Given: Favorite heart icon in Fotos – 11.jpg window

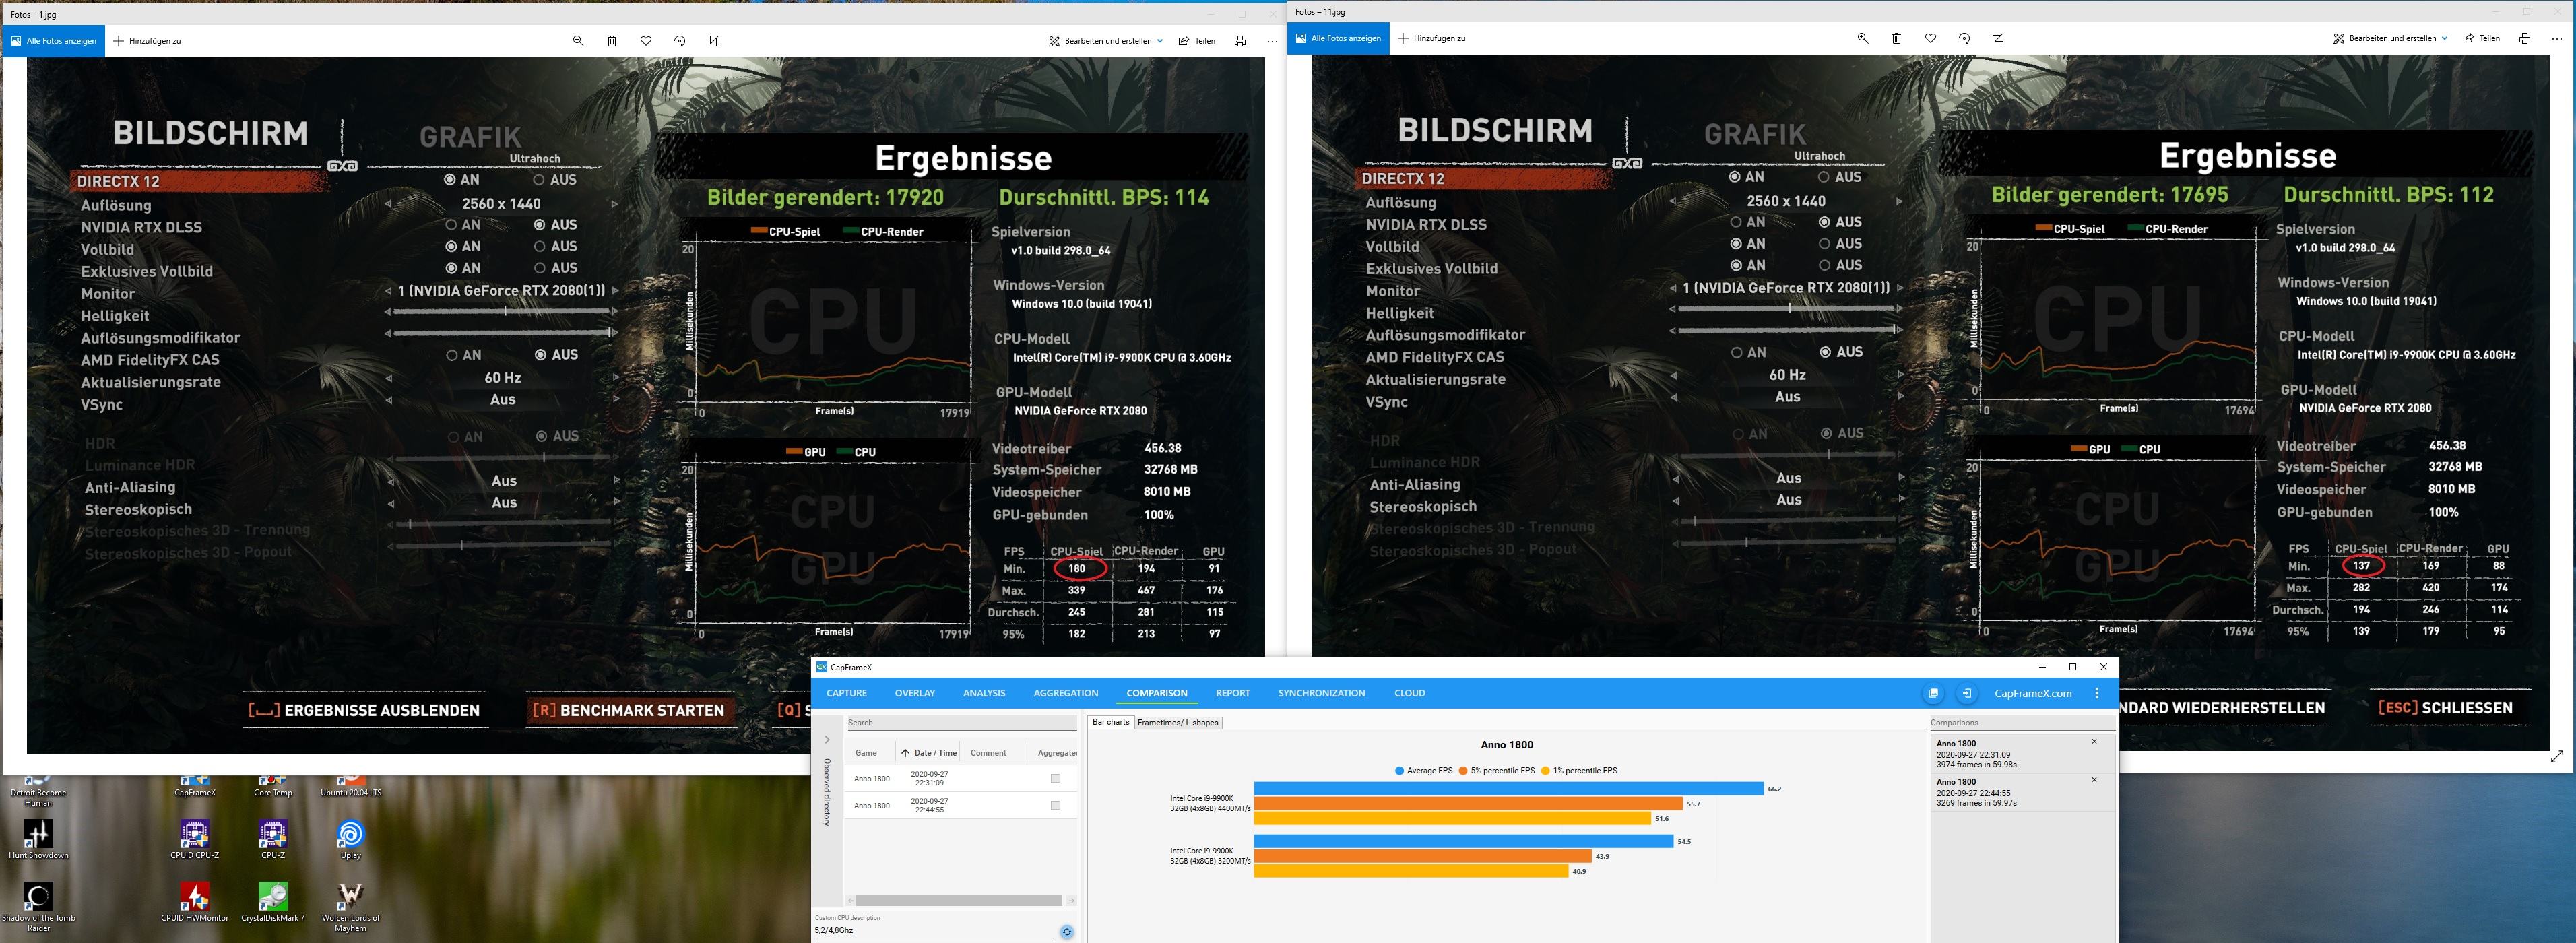Looking at the screenshot, I should [1930, 38].
